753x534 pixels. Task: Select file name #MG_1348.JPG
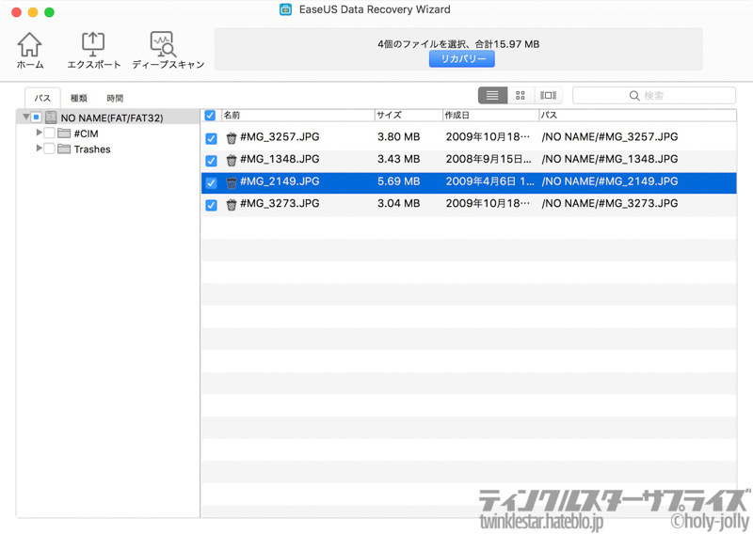(x=280, y=159)
